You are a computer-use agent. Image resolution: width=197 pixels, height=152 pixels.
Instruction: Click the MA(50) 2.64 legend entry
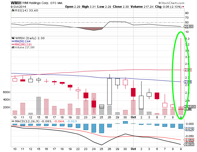tap(23, 41)
